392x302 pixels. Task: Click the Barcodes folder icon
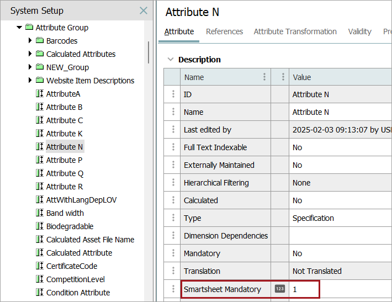click(40, 40)
